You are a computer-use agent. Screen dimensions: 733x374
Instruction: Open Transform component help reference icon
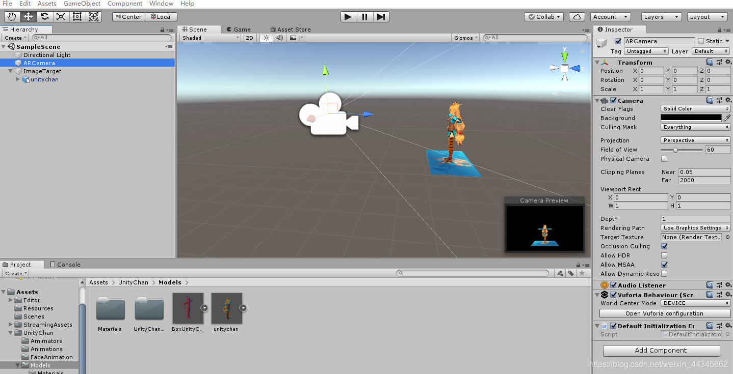tap(710, 62)
